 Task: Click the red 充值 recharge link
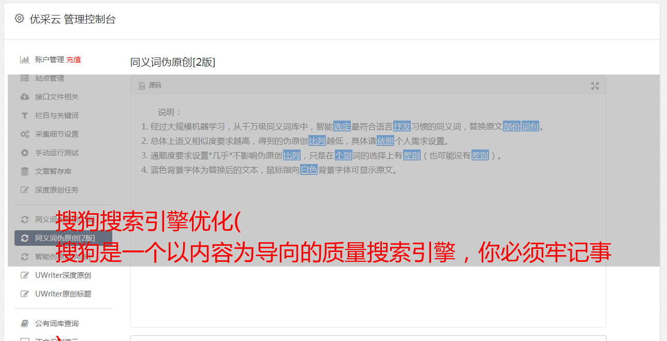coord(73,60)
